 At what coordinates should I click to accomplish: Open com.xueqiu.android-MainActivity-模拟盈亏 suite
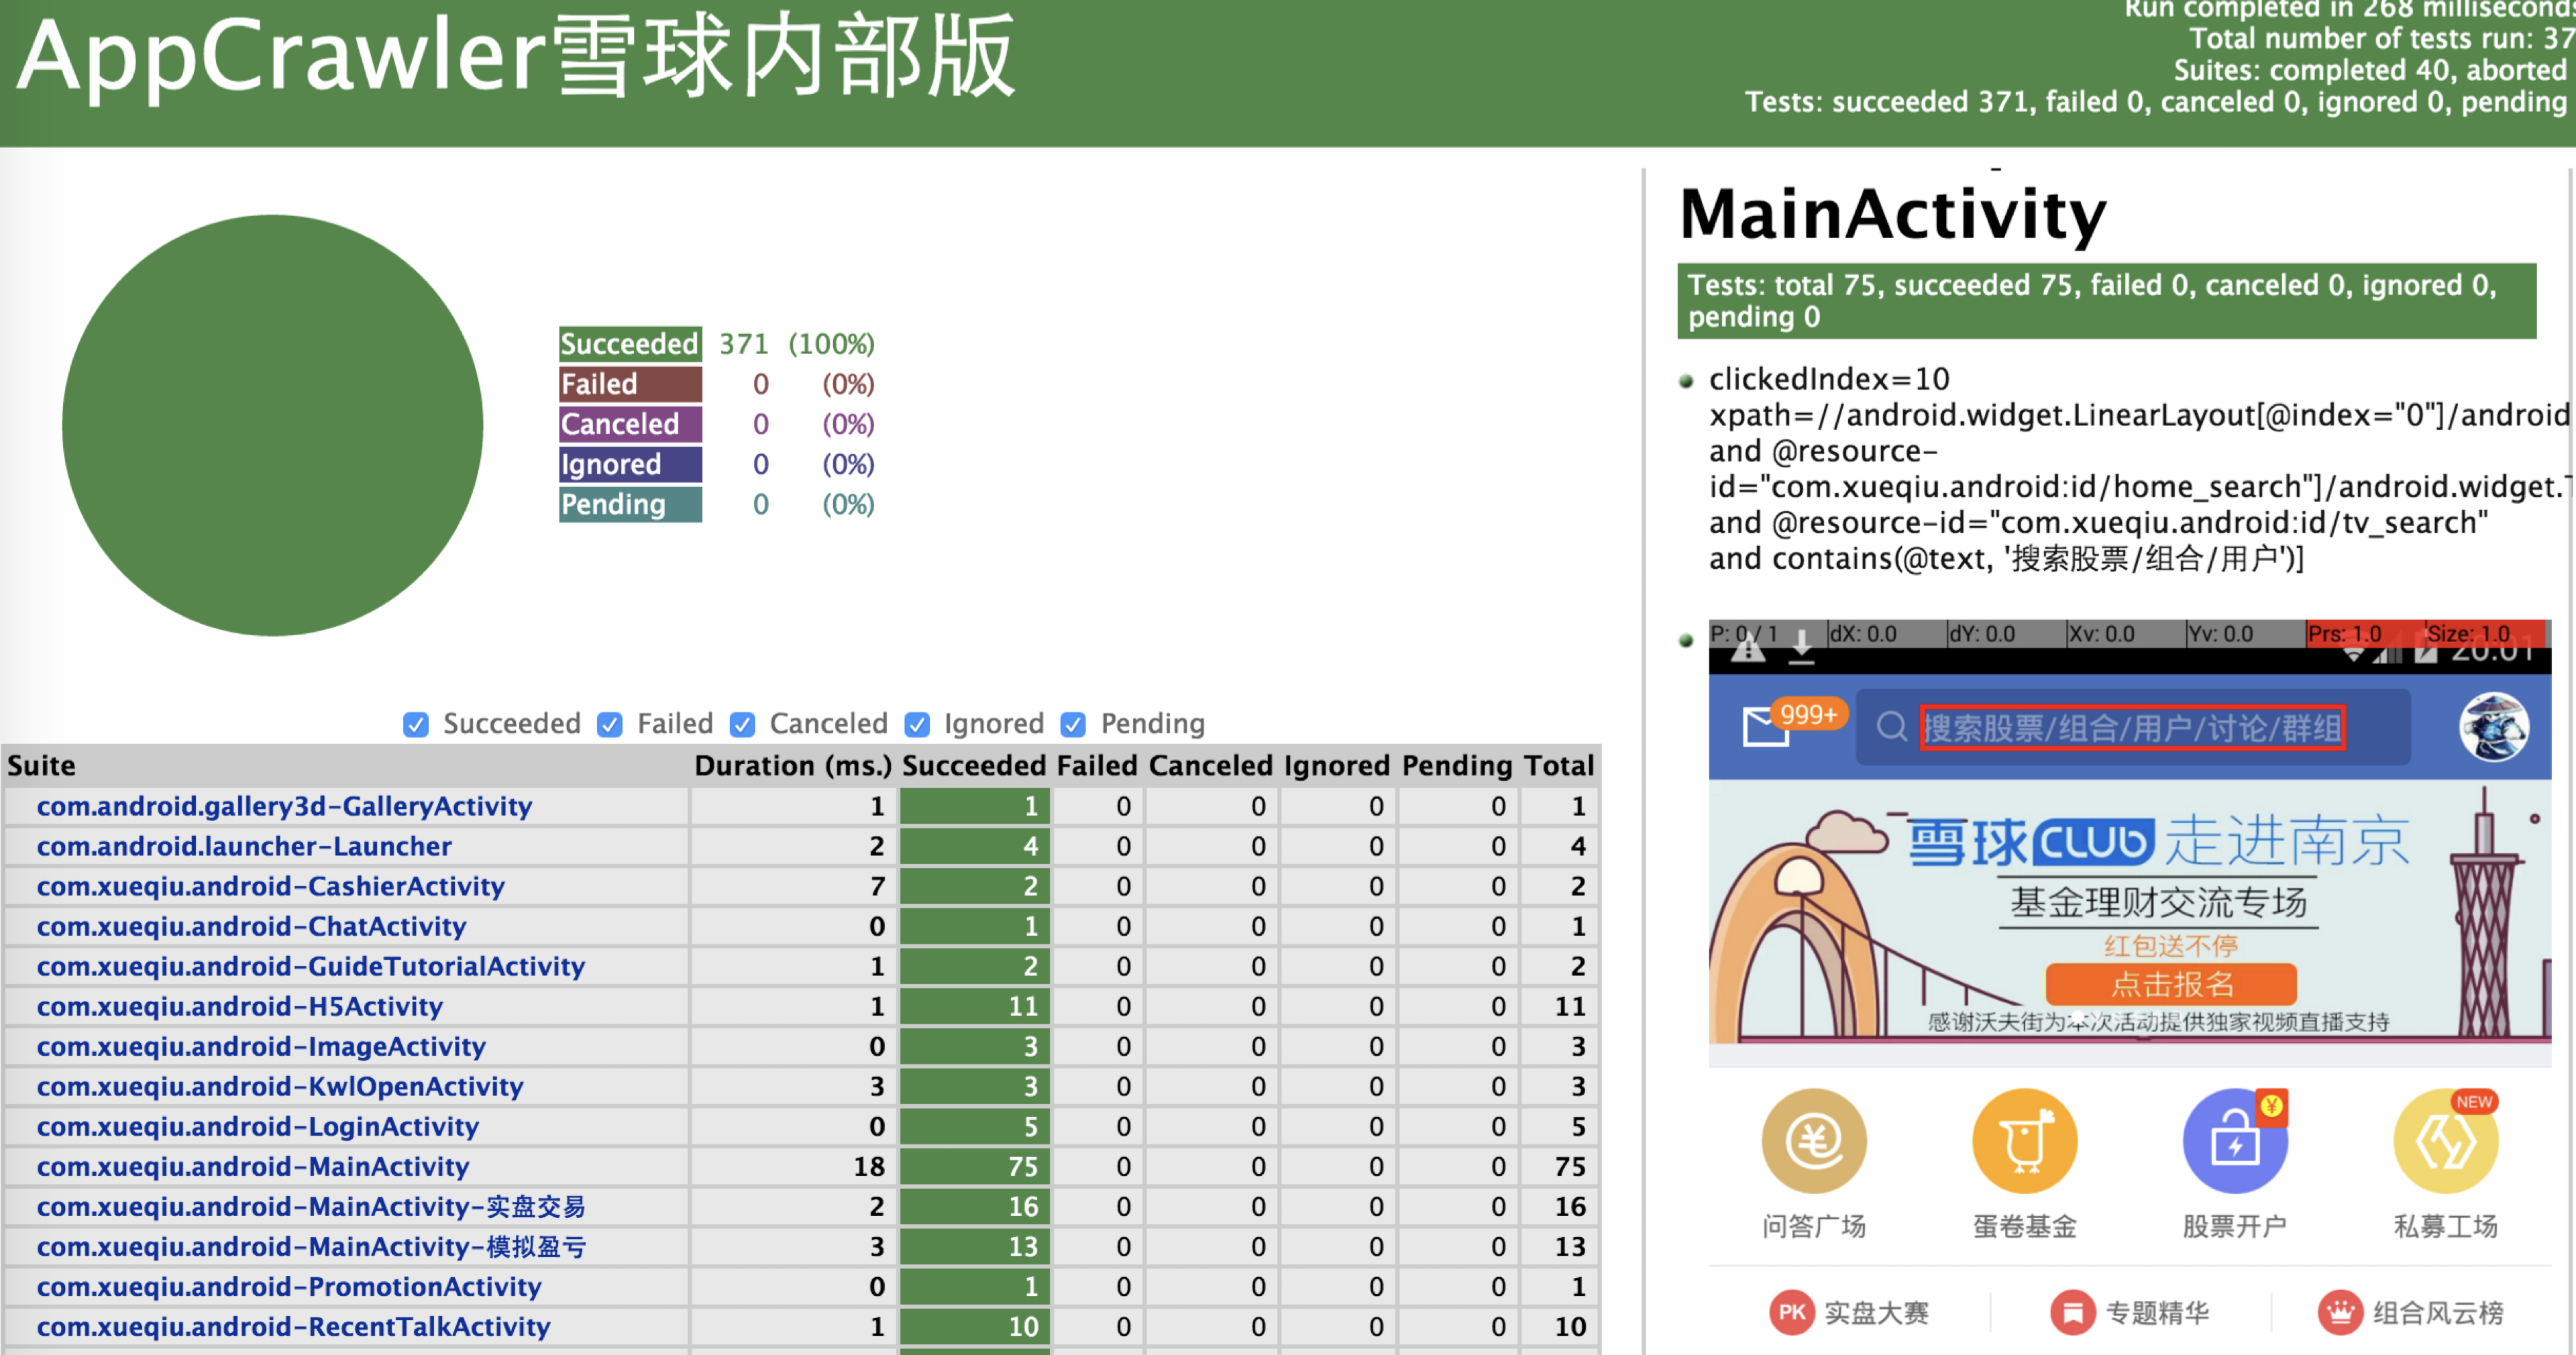click(x=311, y=1246)
